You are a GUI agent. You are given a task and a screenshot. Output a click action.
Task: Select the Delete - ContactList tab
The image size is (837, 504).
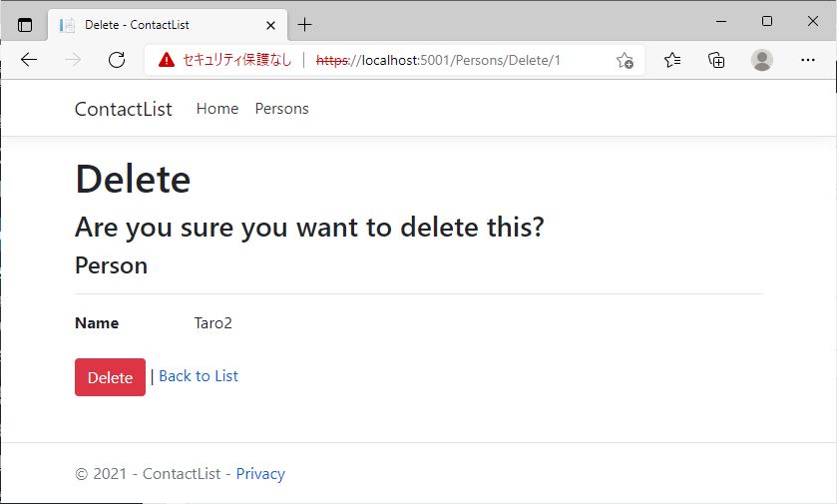point(168,25)
